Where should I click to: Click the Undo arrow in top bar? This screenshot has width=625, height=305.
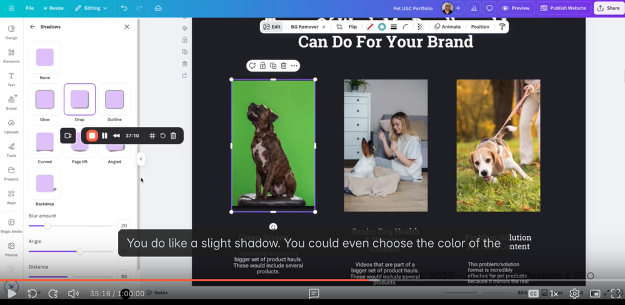click(x=124, y=8)
